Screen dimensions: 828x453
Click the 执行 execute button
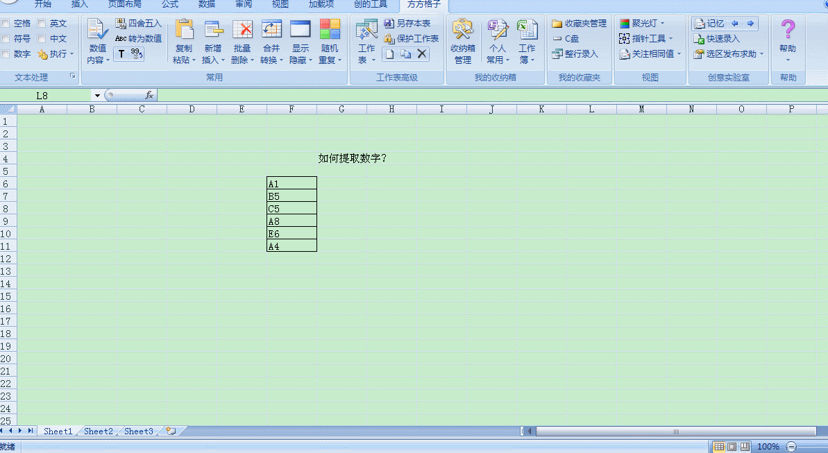[56, 54]
